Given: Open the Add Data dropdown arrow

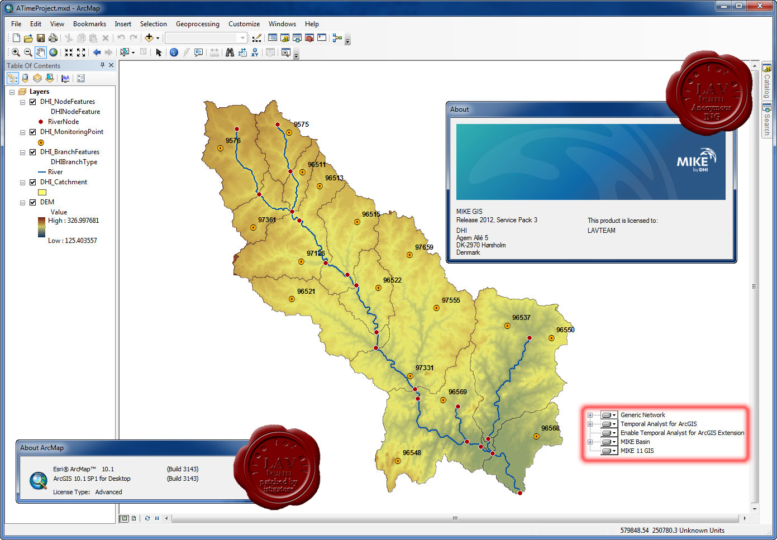Looking at the screenshot, I should (158, 39).
